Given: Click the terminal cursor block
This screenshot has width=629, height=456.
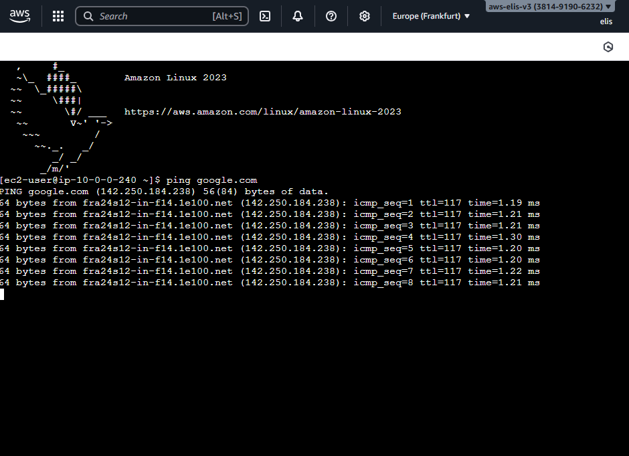Looking at the screenshot, I should (2, 294).
